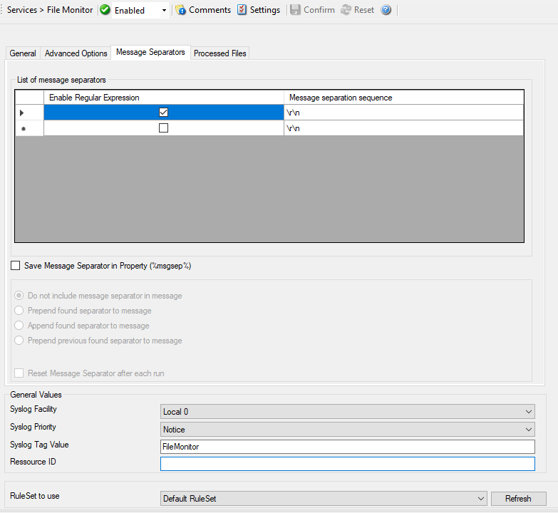Open the Settings icon in toolbar
The width and height of the screenshot is (558, 513).
242,10
